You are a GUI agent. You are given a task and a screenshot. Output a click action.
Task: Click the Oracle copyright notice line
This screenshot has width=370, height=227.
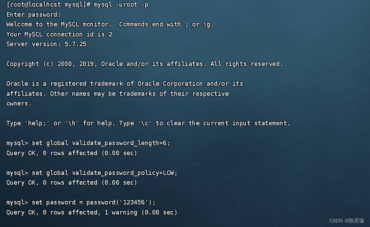pyautogui.click(x=144, y=64)
